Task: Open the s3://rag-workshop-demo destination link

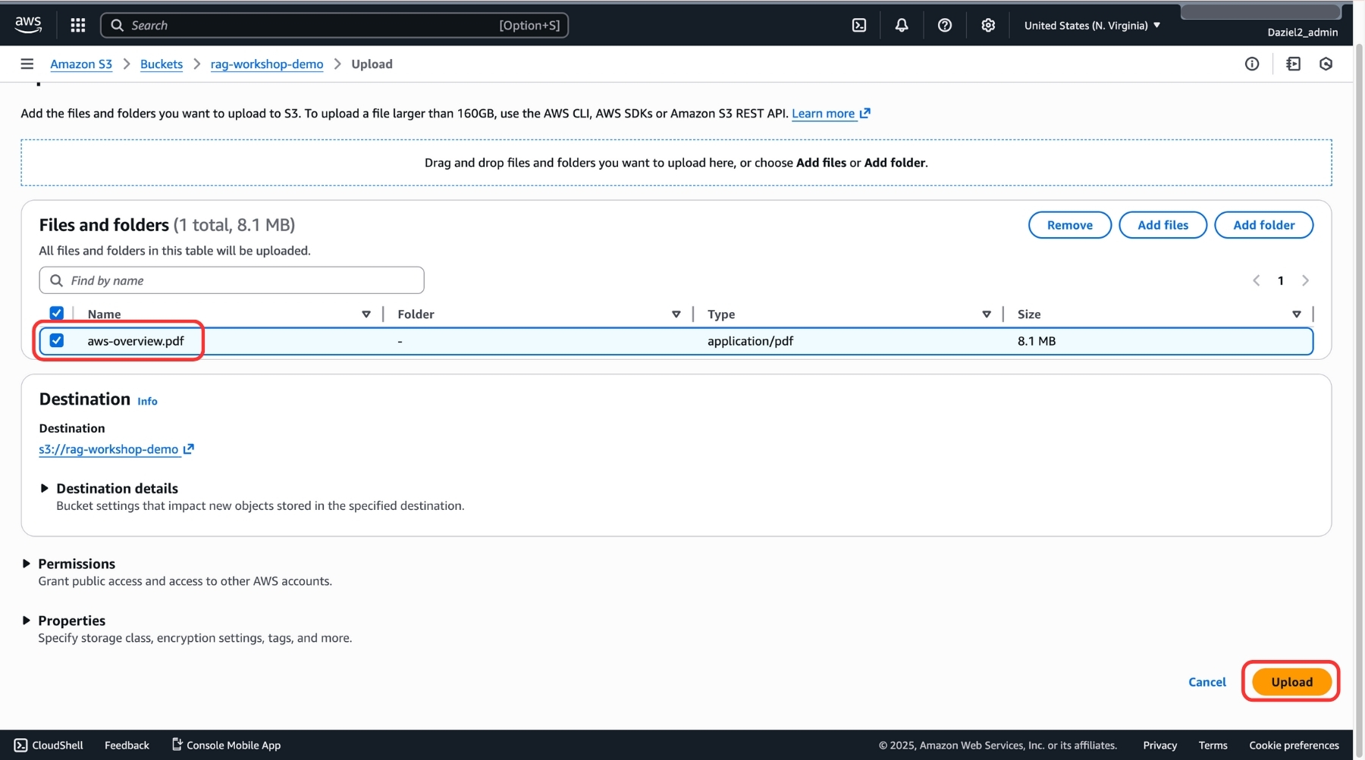Action: tap(108, 449)
